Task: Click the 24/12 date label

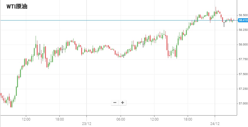Action: pos(215,124)
